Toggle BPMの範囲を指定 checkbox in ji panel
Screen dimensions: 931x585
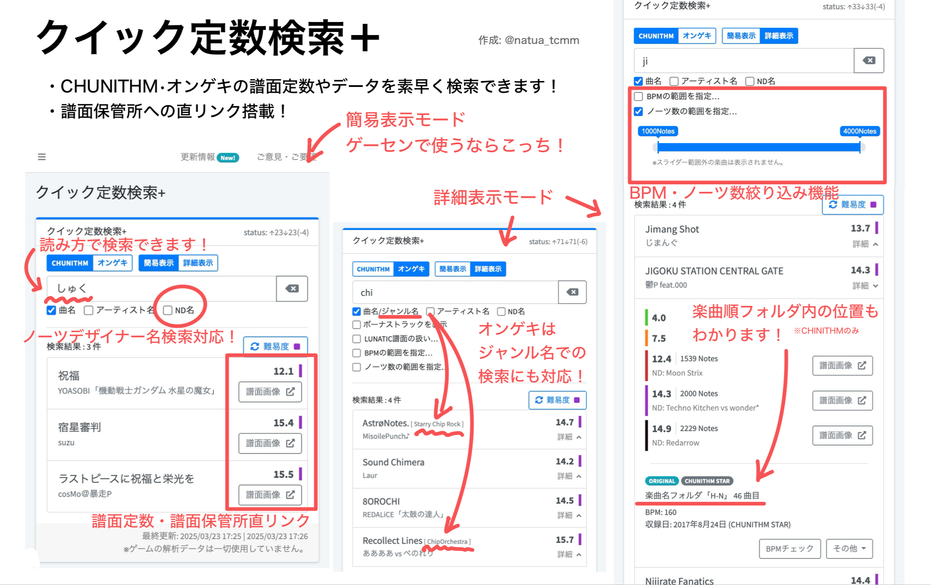pos(638,97)
